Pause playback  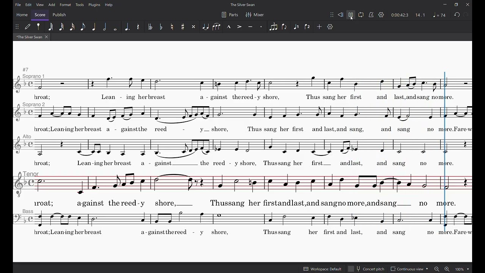pyautogui.click(x=350, y=15)
